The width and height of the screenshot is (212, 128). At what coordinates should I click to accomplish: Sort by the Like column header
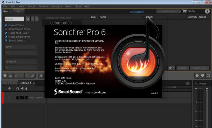point(93,17)
